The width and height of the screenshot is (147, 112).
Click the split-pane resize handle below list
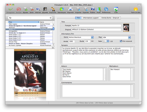coord(53,48)
